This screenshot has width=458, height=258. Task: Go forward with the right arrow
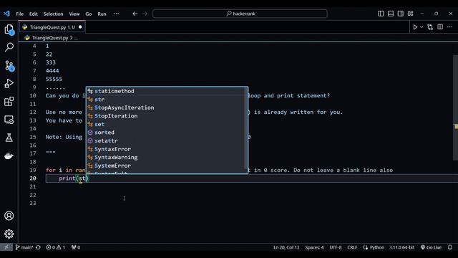[145, 14]
